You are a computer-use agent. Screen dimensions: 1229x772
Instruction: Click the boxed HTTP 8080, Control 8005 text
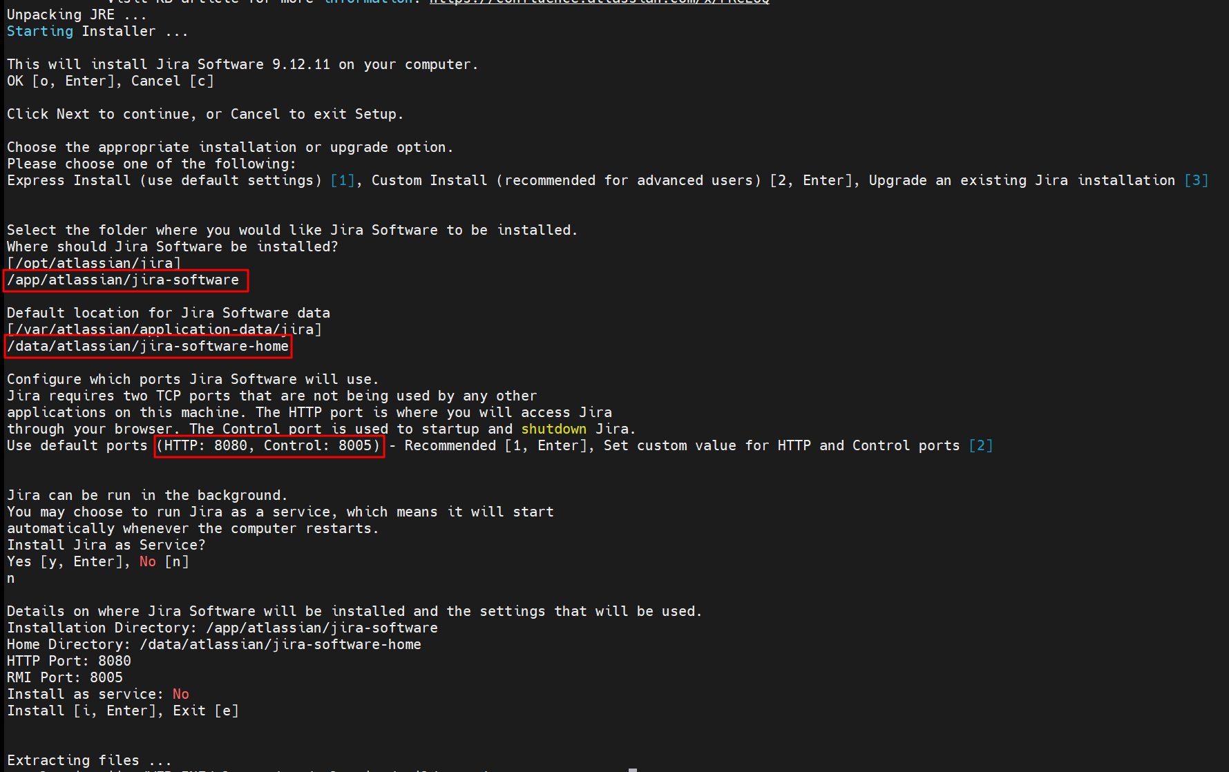click(269, 446)
